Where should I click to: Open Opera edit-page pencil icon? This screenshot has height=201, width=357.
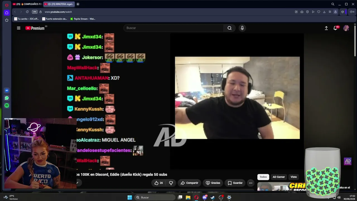pos(296,12)
